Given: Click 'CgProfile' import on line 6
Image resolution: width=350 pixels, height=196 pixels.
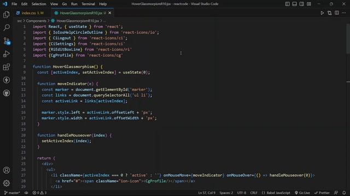Looking at the screenshot, I should click(x=61, y=55).
